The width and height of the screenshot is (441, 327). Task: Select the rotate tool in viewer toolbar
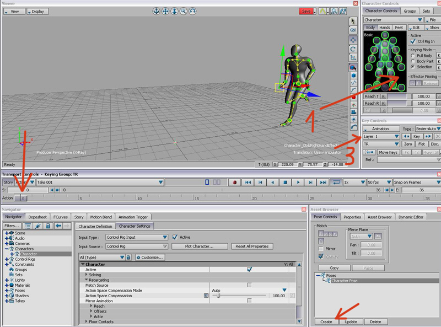coord(353,49)
